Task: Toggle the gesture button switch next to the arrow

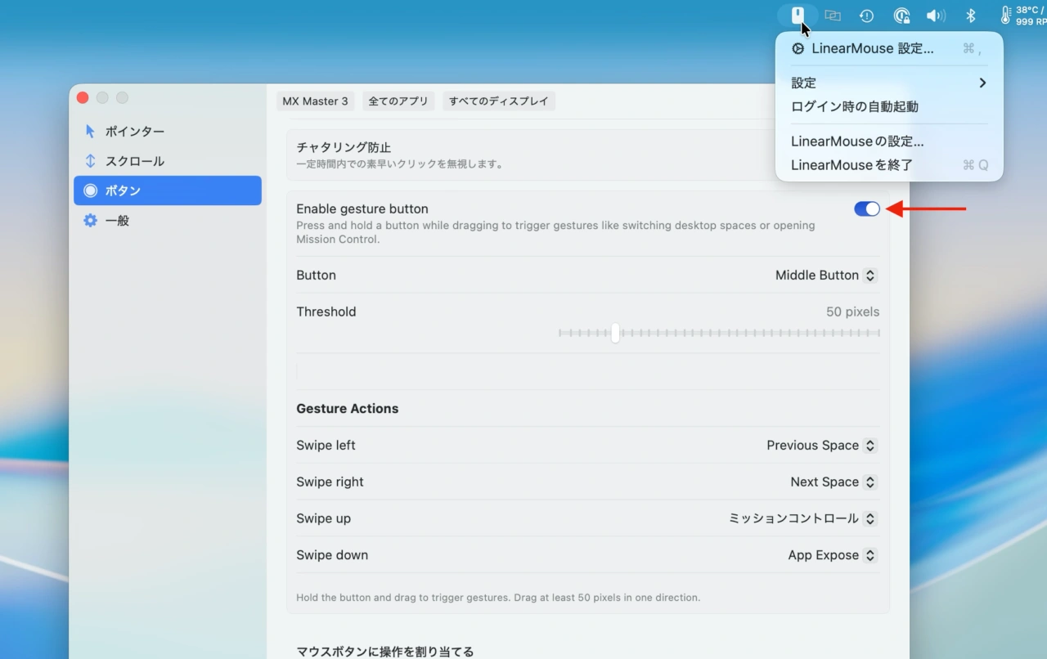Action: (x=866, y=208)
